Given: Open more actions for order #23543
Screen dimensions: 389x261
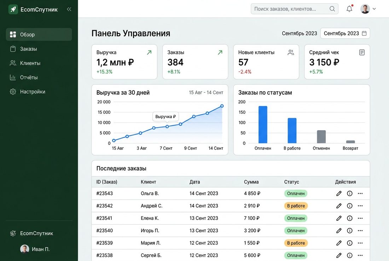Looking at the screenshot, I should pos(360,193).
